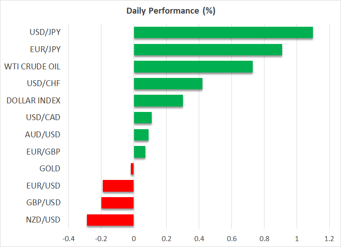Screen dimensions: 341x247
Task: Click the small USD/CAD bar
Action: [x=143, y=118]
